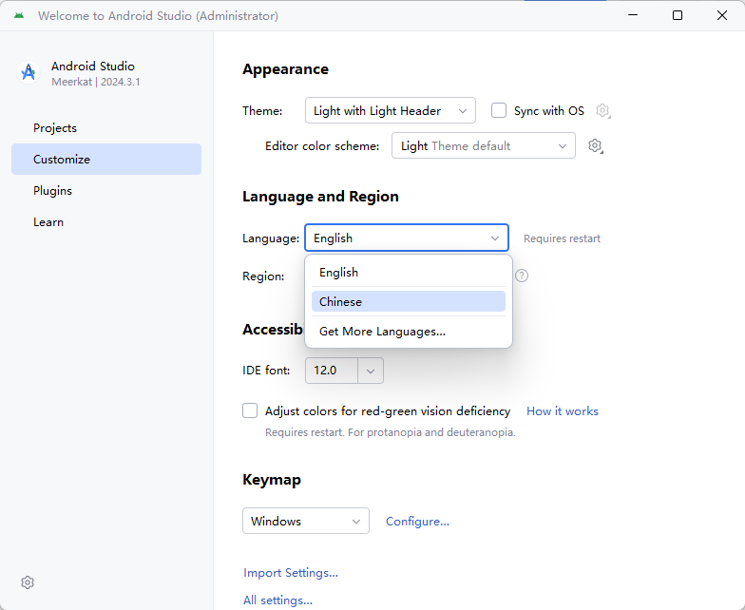Select Get More Languages option
The width and height of the screenshot is (745, 610).
click(x=409, y=331)
